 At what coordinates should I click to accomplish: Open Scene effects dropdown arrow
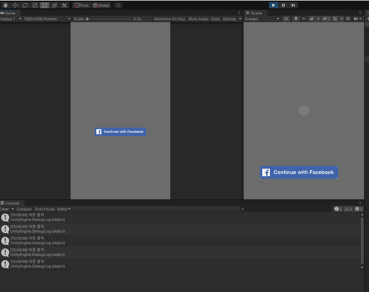pyautogui.click(x=318, y=19)
